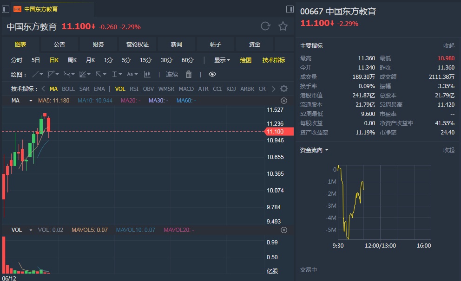Close the MA indicator panel
This screenshot has height=281, width=461.
(x=284, y=101)
